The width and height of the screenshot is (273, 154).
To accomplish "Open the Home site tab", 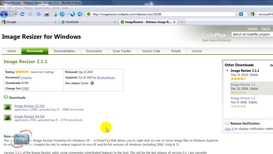I will coord(12,51).
